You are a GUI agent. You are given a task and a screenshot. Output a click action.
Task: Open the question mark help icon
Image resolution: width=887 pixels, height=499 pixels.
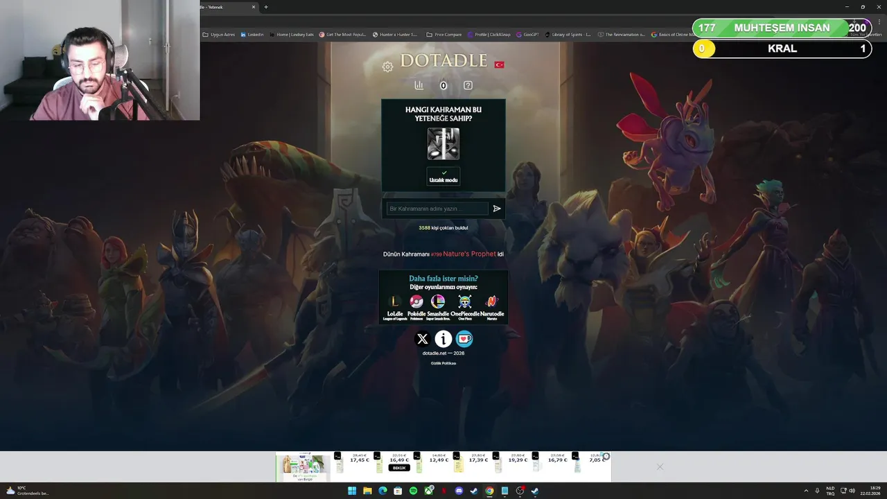point(468,85)
